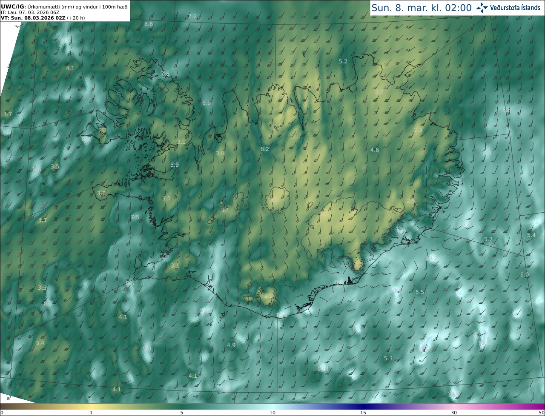This screenshot has height=416, width=545.
Task: Click the 3.7 value on the map
Action: pos(8,114)
